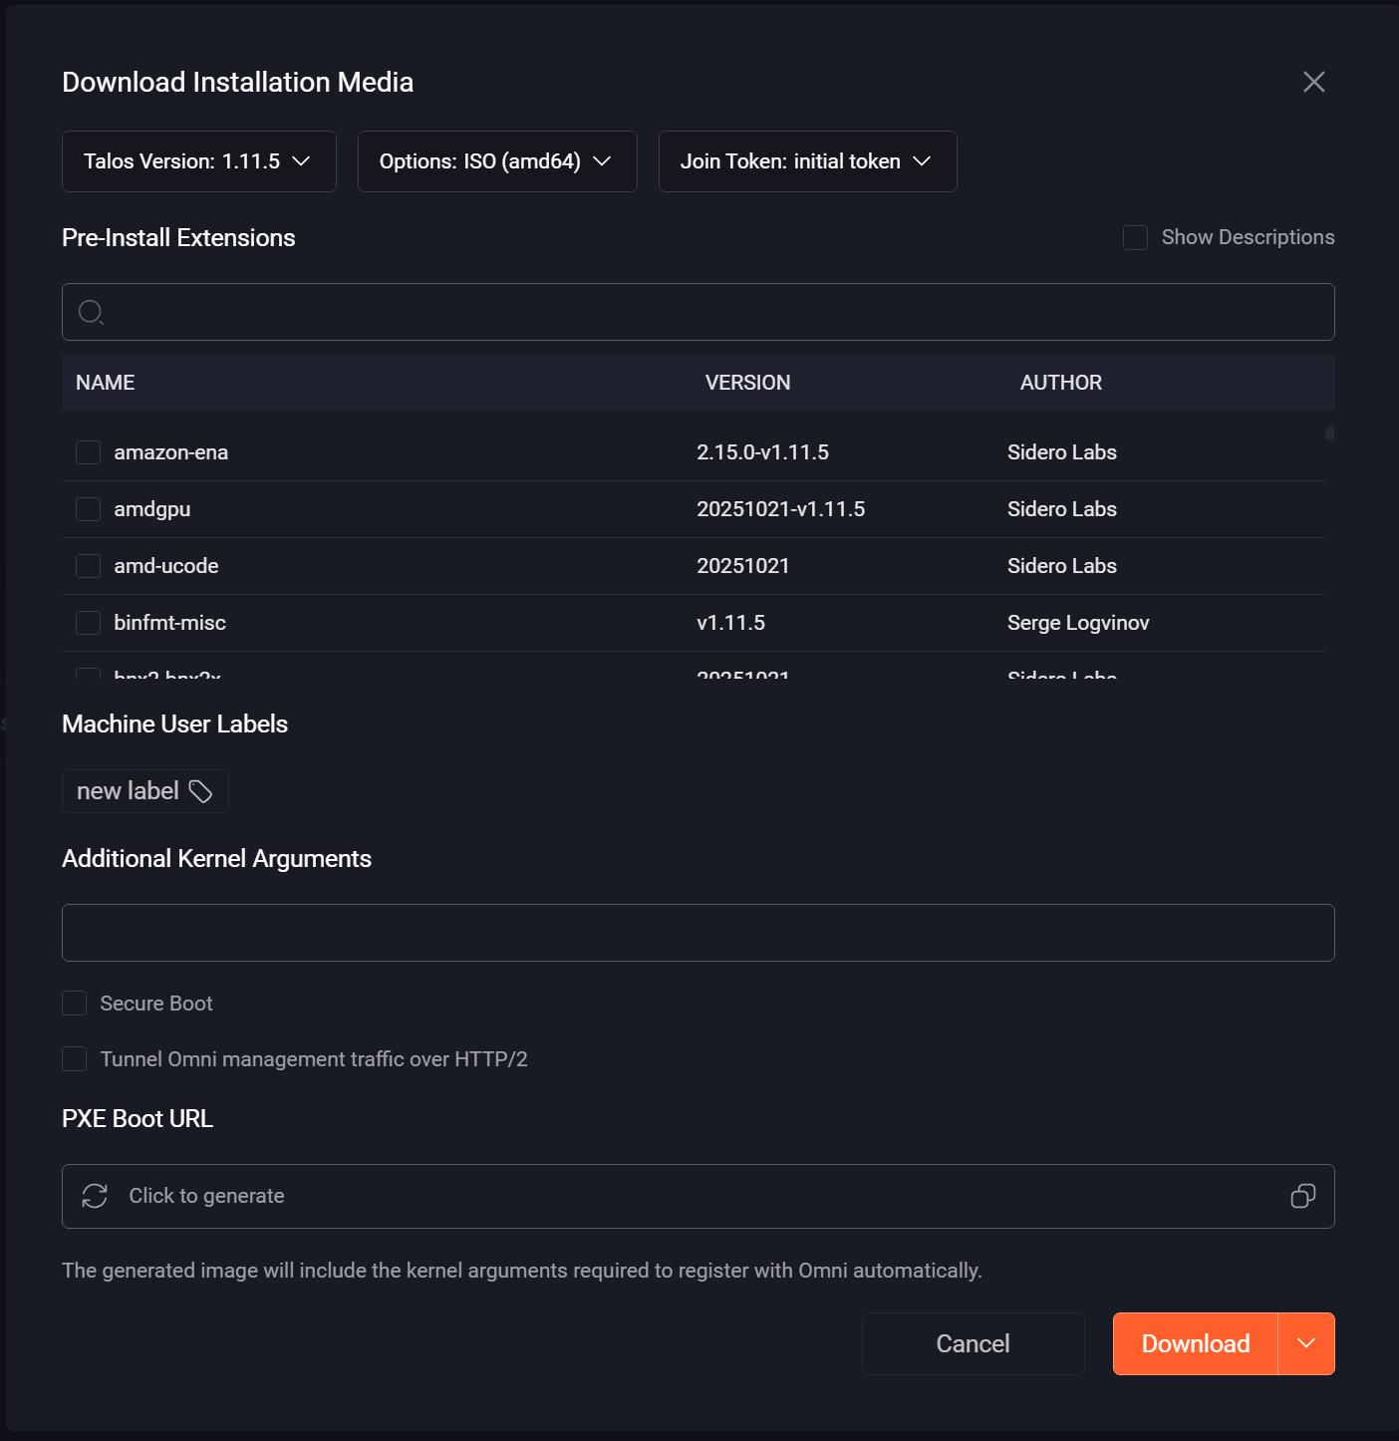Open the Download button dropdown arrow
The image size is (1399, 1441).
coord(1306,1343)
